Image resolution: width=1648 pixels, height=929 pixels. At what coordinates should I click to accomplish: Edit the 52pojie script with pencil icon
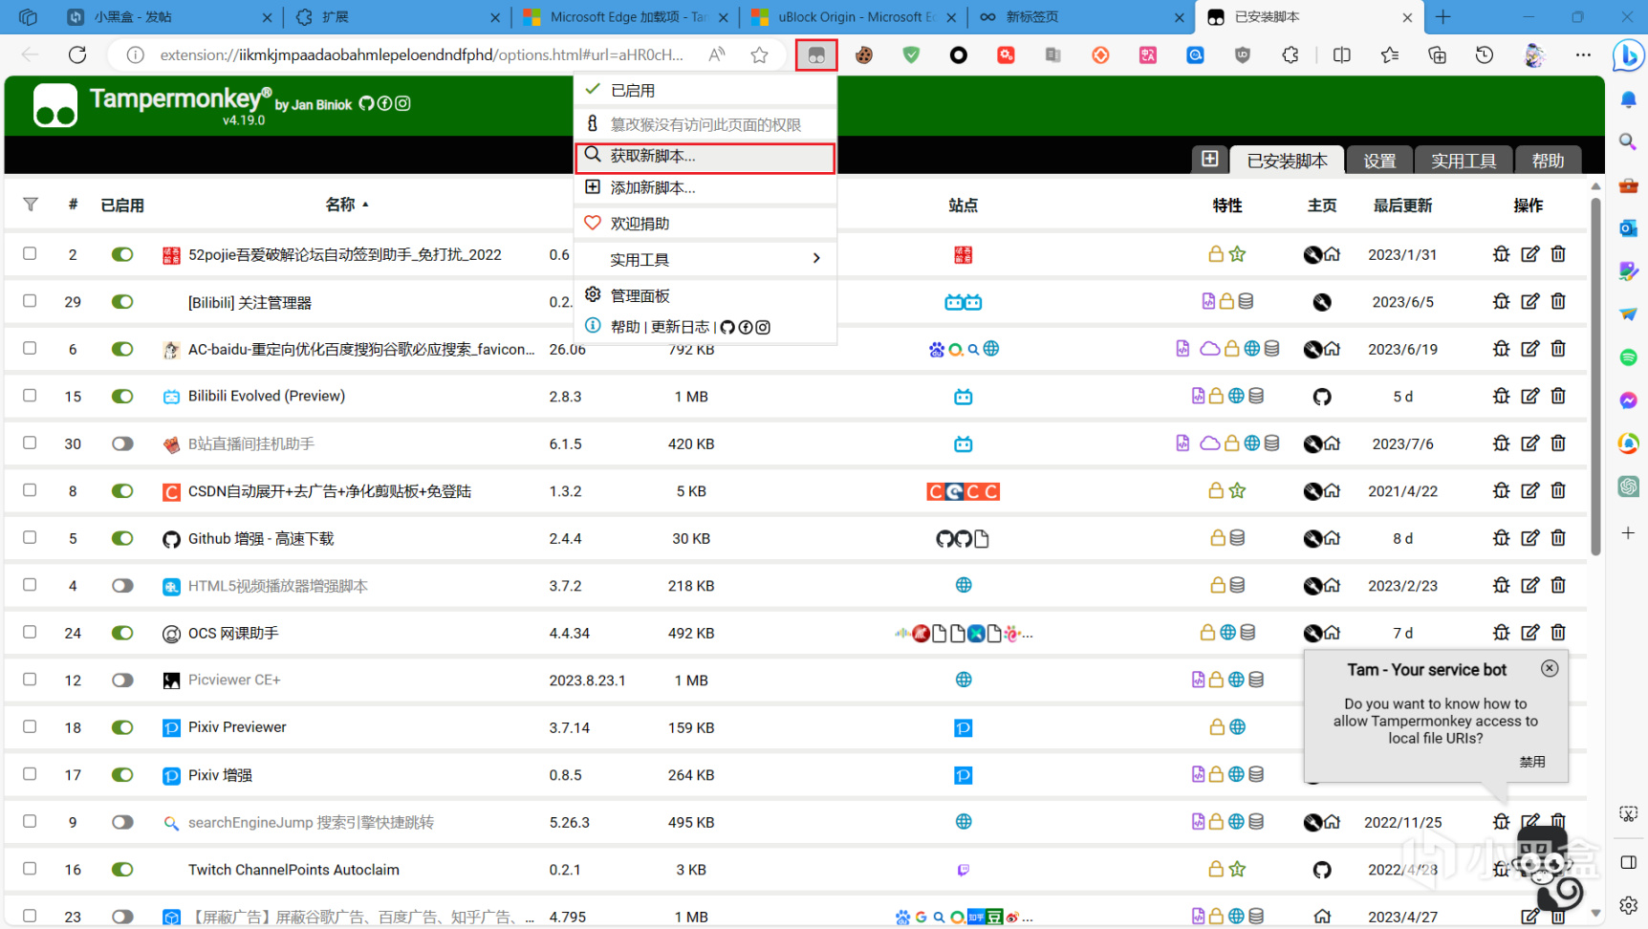point(1529,254)
